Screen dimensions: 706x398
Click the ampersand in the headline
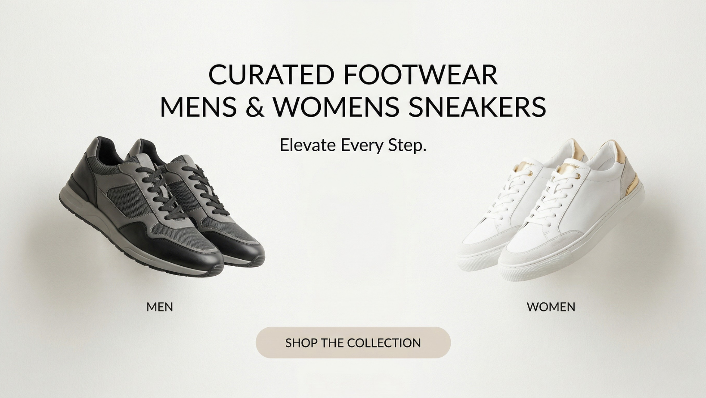point(255,106)
